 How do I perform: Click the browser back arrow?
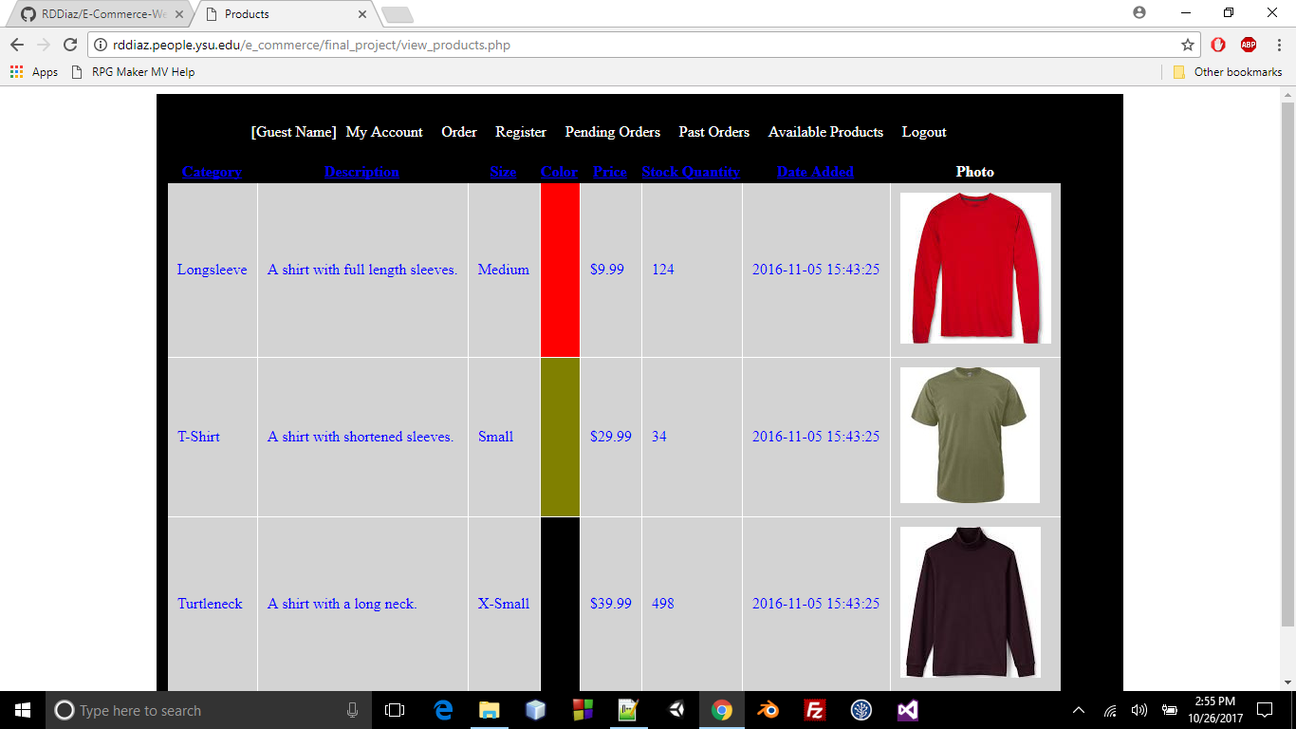pos(17,45)
